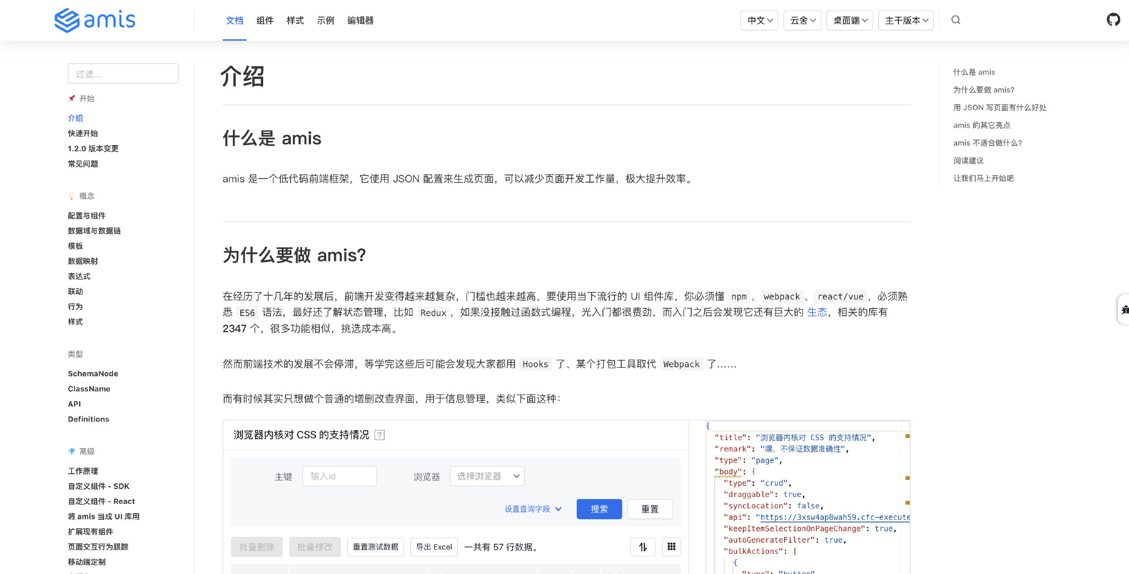1129x574 pixels.
Task: Follow the 生态 hyperlink
Action: (x=817, y=313)
